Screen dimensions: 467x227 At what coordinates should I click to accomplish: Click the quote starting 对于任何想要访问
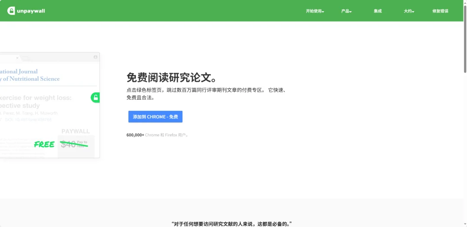[x=232, y=224]
